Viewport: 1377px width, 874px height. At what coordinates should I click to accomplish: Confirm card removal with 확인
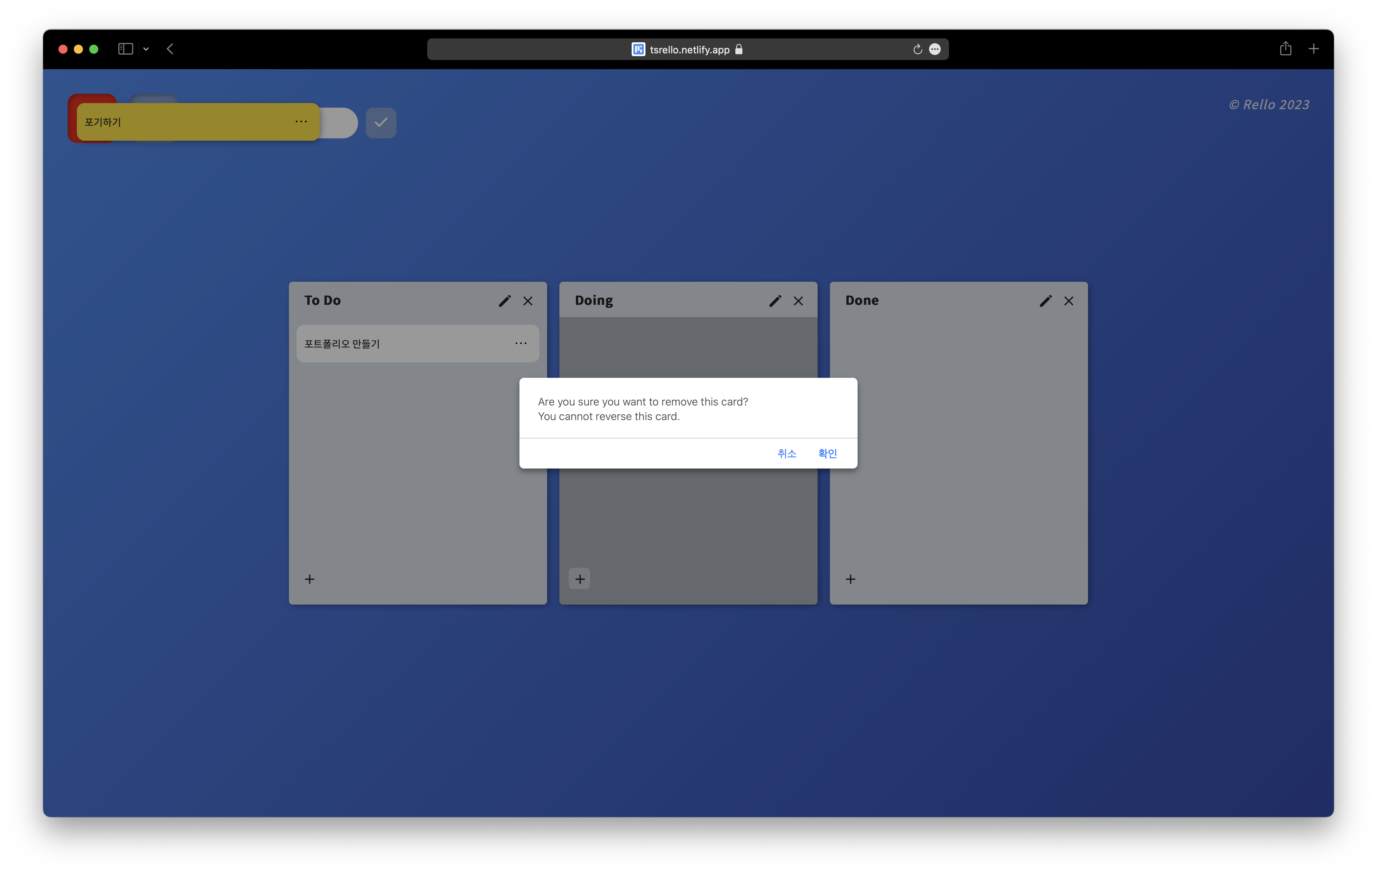click(827, 453)
